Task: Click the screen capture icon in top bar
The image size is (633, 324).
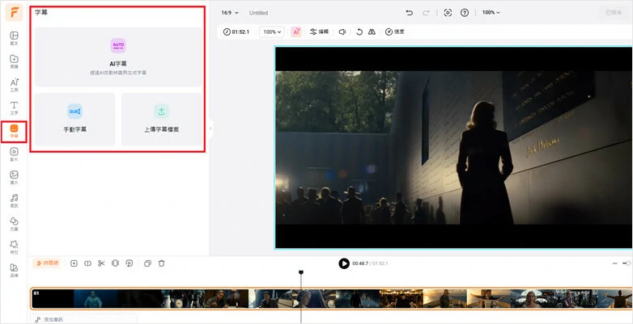Action: (x=448, y=13)
